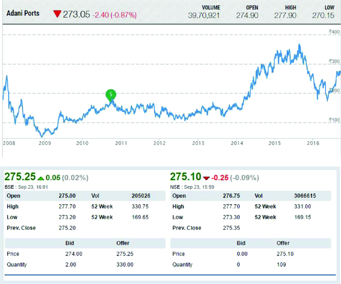This screenshot has width=341, height=284.
Task: Click the 2010 year label
Action: [82, 143]
